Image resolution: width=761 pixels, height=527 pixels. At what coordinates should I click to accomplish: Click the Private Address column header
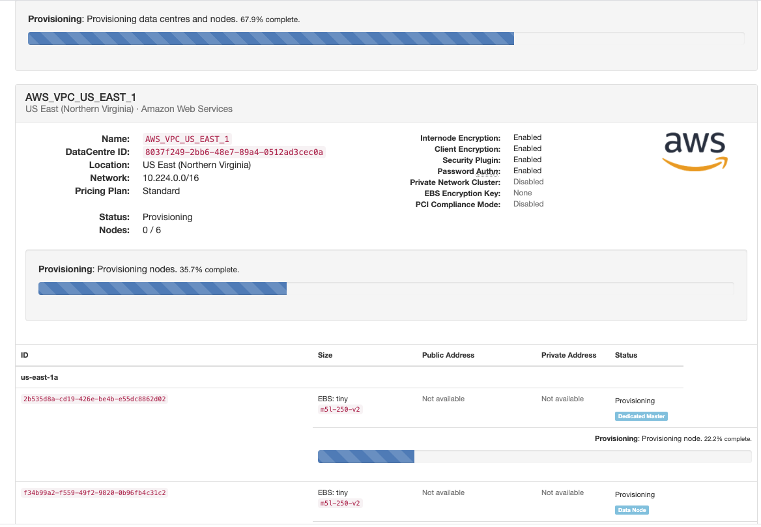569,355
